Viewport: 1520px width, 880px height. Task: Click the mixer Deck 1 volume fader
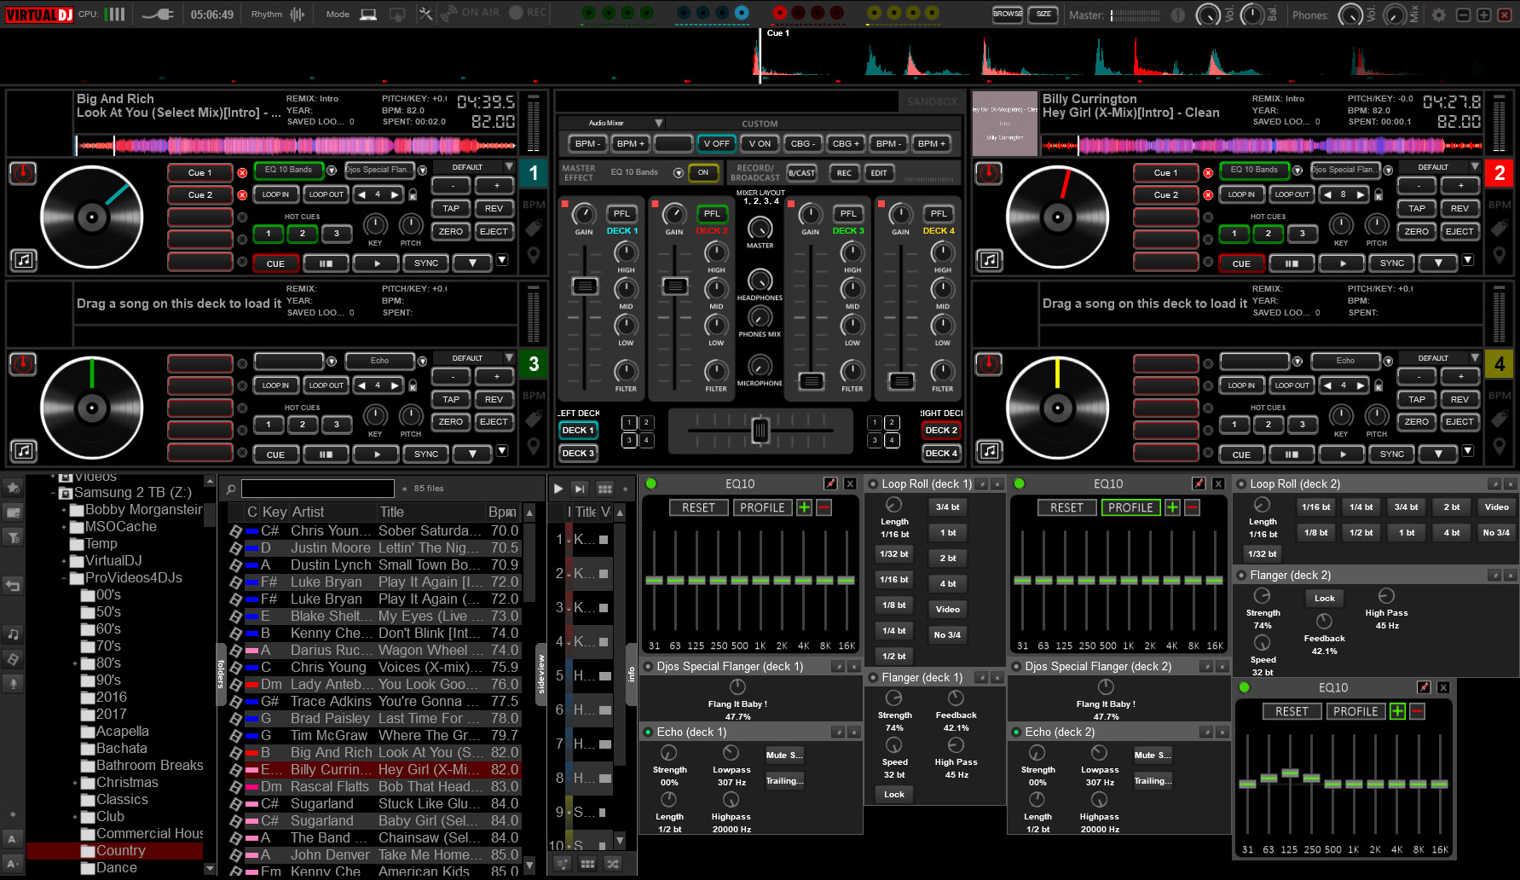[x=585, y=287]
